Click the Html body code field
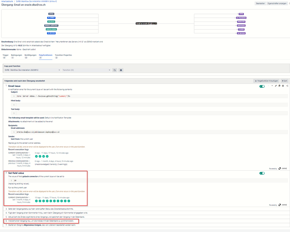Image resolution: width=290 pixels, height=232 pixels. click(149, 105)
